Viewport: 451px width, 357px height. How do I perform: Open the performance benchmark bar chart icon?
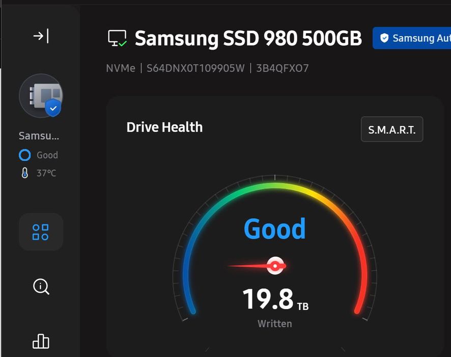tap(41, 341)
